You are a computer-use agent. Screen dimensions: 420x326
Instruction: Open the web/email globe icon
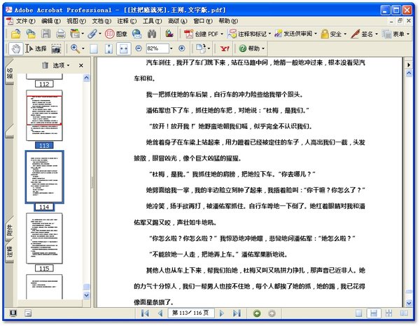(137, 34)
